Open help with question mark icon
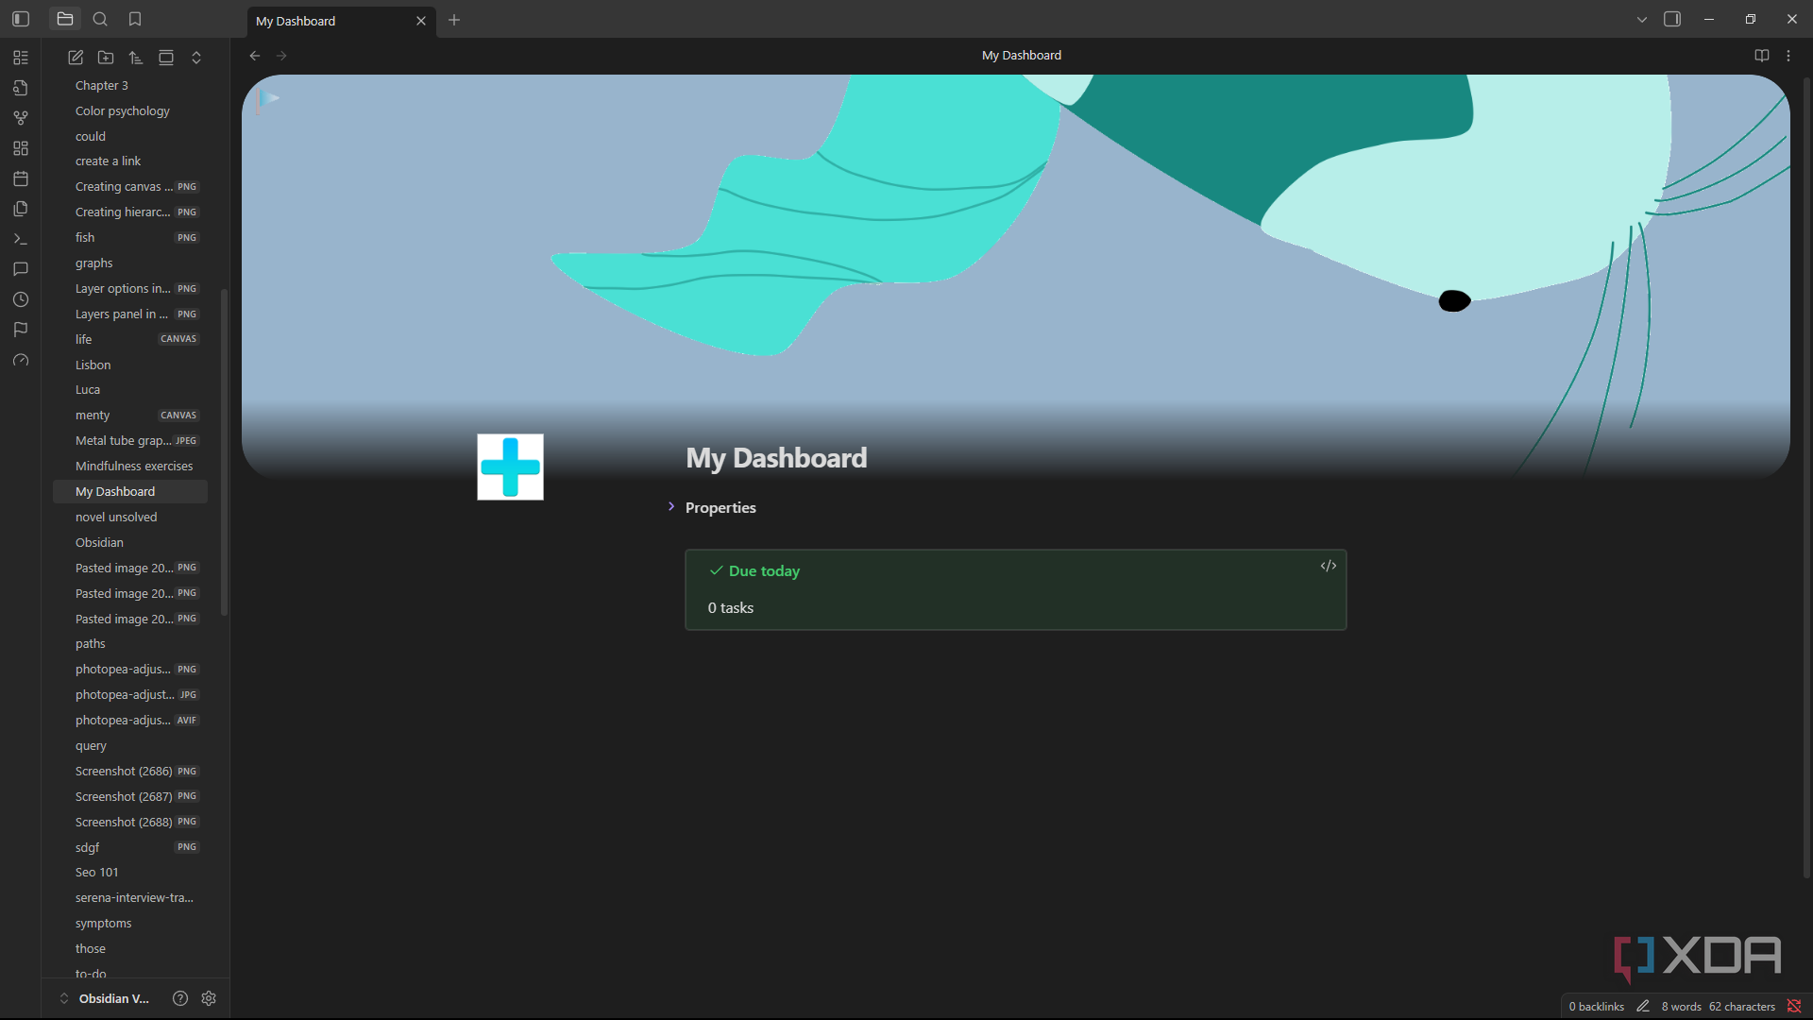Image resolution: width=1813 pixels, height=1020 pixels. (180, 998)
